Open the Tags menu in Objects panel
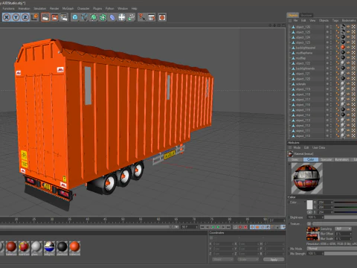This screenshot has height=268, width=357. [x=335, y=20]
